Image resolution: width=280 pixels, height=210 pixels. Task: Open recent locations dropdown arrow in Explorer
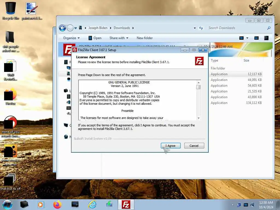(x=75, y=28)
